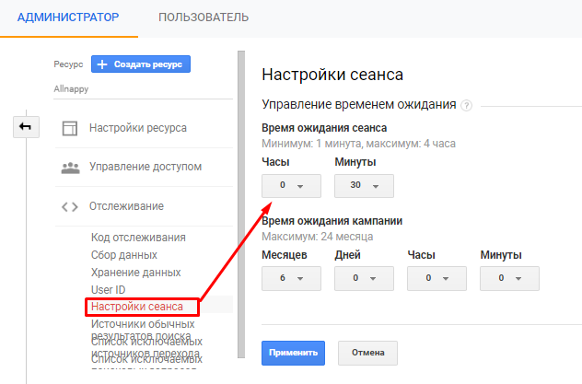Open the session timeout Минуты dropdown
This screenshot has height=384, width=582.
coord(364,186)
